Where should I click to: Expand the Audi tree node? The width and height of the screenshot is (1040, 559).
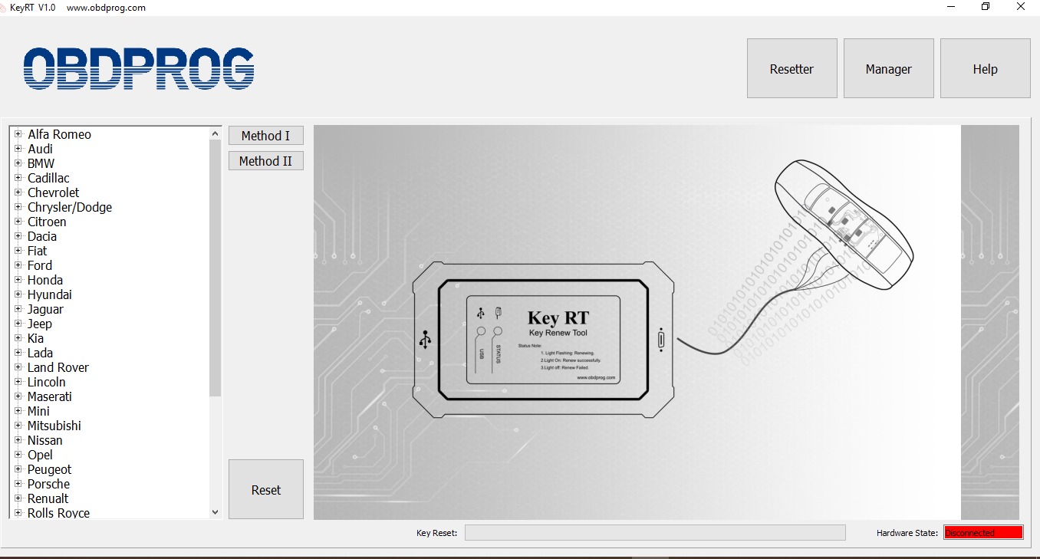point(18,149)
